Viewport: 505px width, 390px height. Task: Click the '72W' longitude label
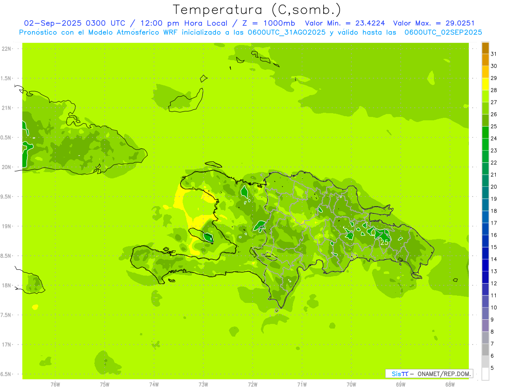pos(252,385)
